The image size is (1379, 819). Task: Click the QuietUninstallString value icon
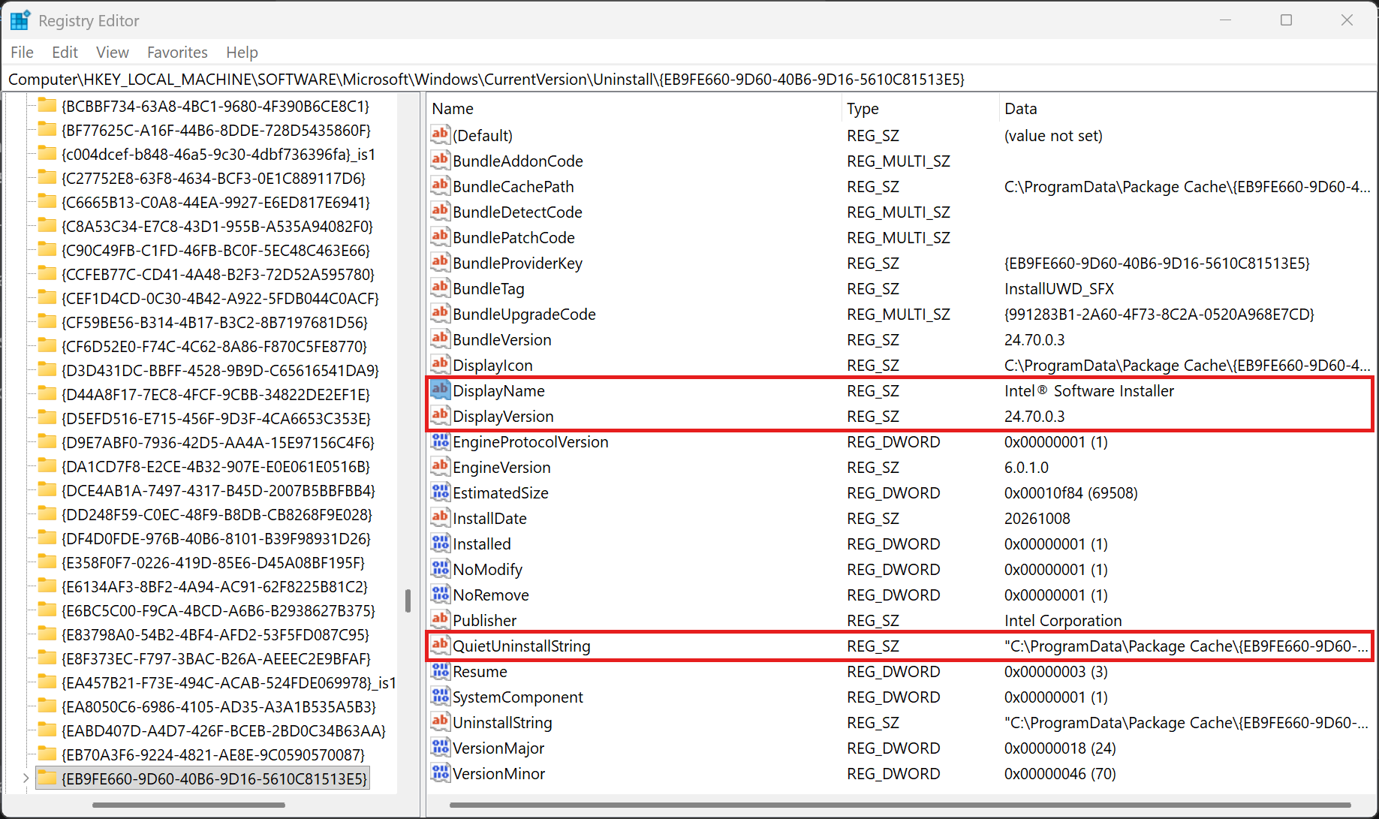coord(440,646)
